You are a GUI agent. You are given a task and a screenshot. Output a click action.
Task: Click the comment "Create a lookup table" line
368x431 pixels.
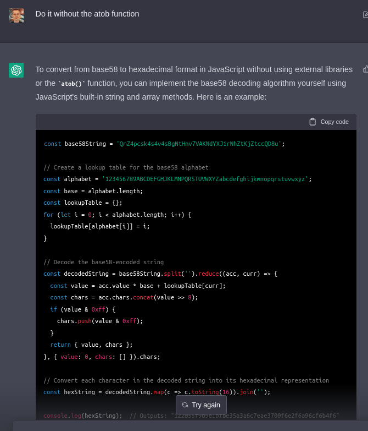tap(126, 167)
